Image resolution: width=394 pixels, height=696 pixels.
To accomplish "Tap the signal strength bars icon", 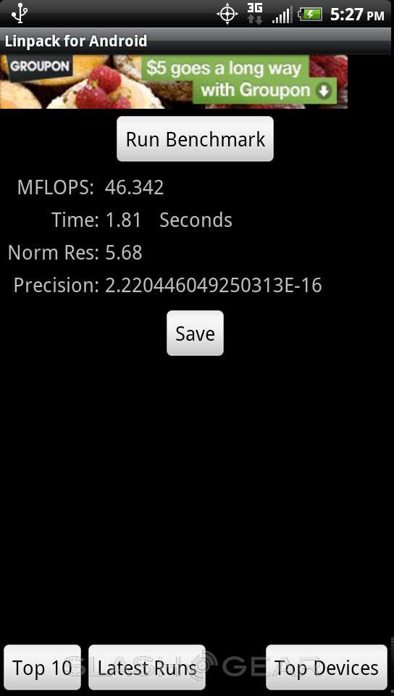I will (x=282, y=15).
